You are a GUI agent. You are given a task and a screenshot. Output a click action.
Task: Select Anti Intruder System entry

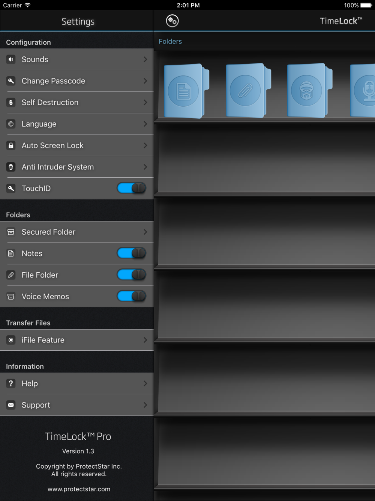pyautogui.click(x=58, y=167)
